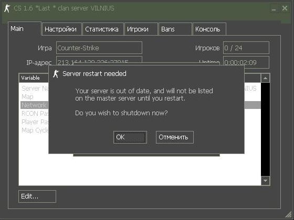
Task: Click the scrollbar up arrow
Action: 265,78
